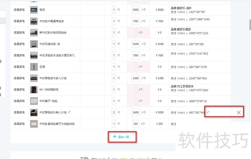Select the product name 空调
251x159 pixels.
(x=42, y=67)
